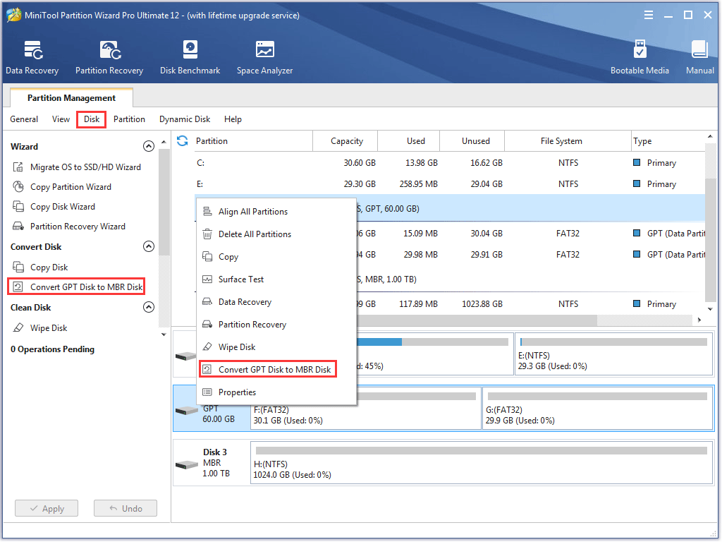Start the Space Analyzer

tap(264, 56)
